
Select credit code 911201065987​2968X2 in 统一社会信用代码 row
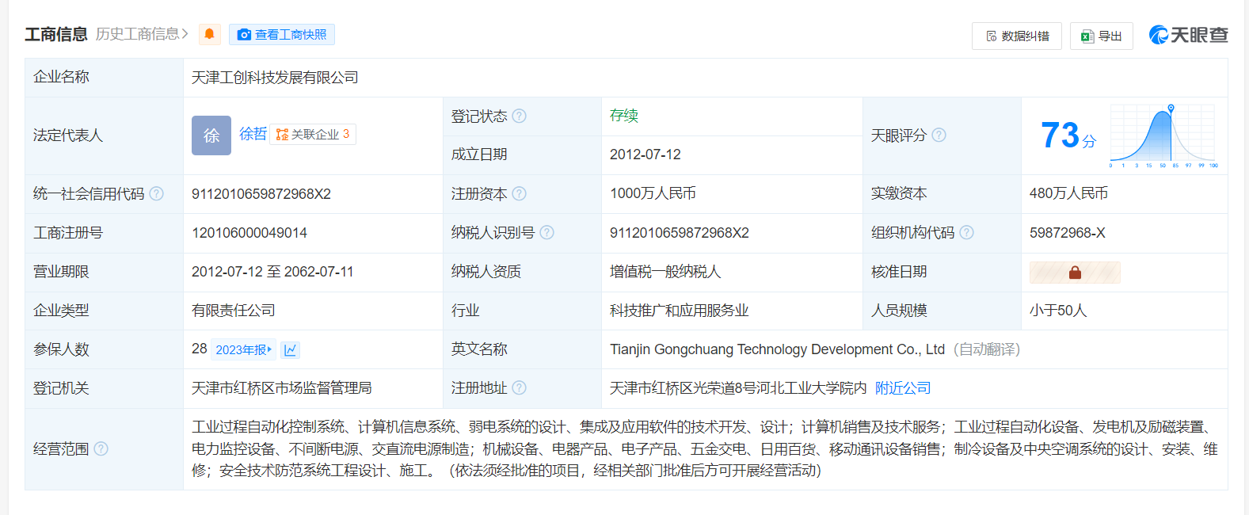click(x=261, y=194)
